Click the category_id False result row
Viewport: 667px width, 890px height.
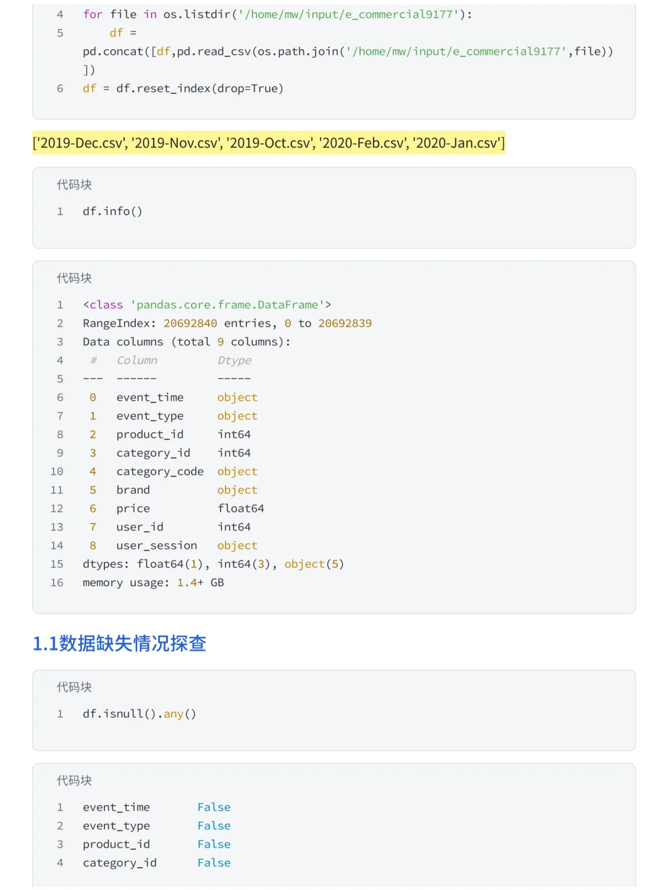click(157, 863)
